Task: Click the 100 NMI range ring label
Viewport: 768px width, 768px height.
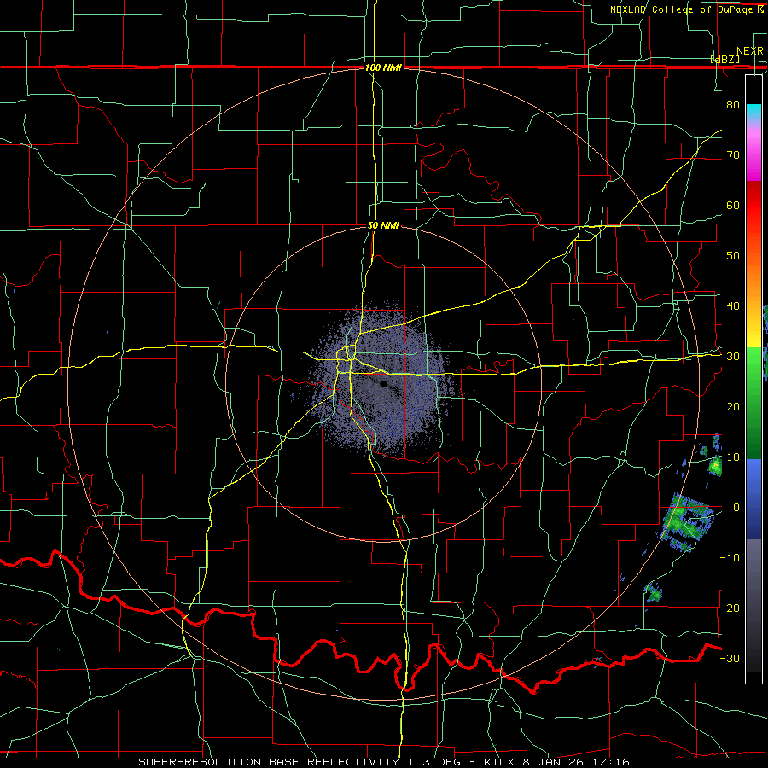Action: tap(383, 67)
